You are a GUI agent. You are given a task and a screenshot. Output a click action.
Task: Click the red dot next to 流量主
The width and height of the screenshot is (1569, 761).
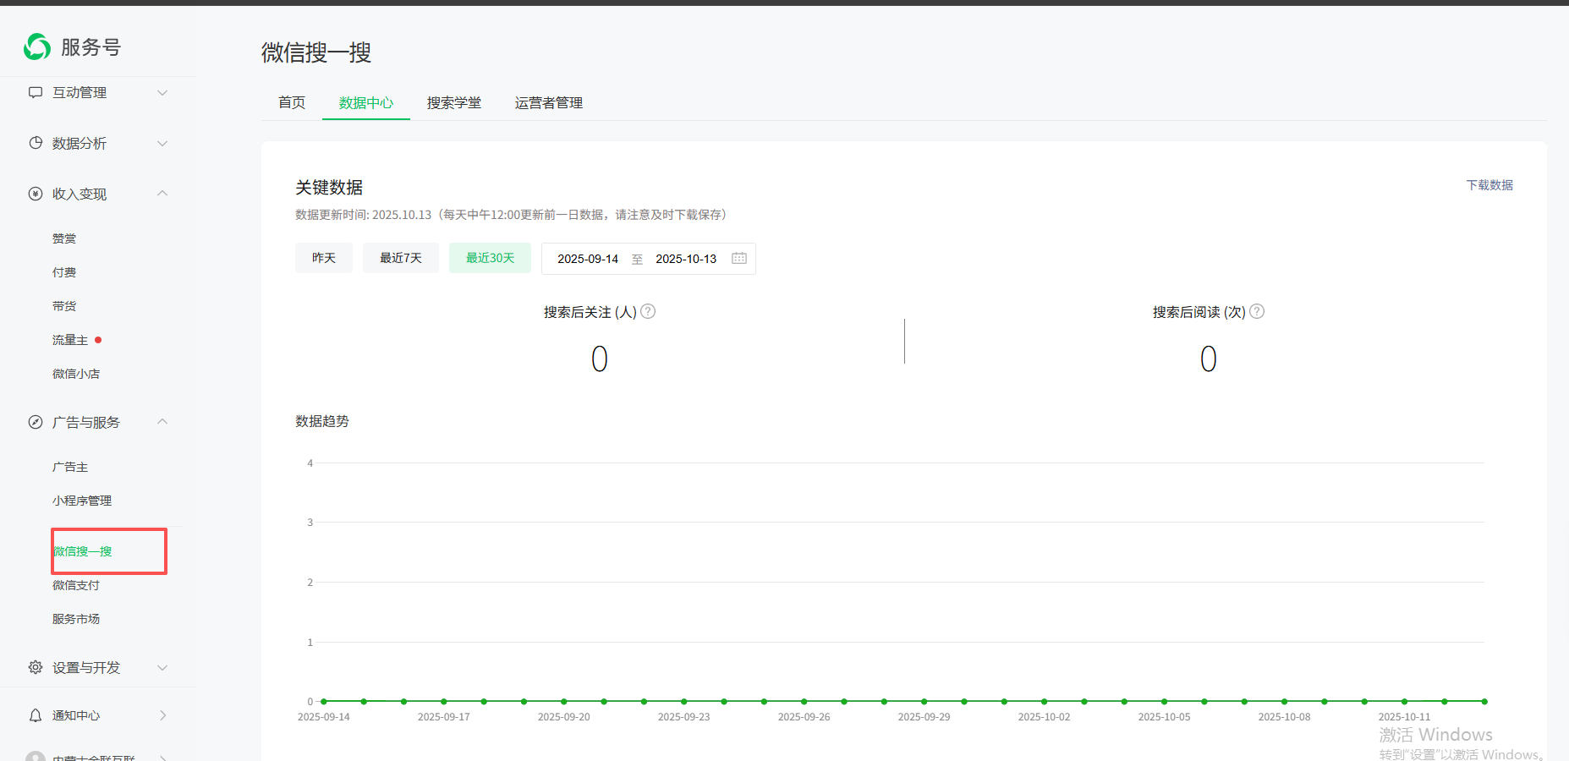(x=98, y=340)
